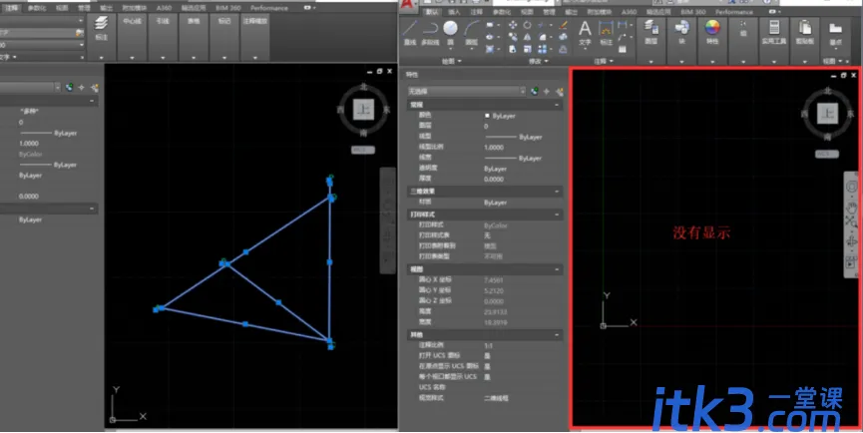Select the Arc (圆弧) tool

tap(472, 33)
